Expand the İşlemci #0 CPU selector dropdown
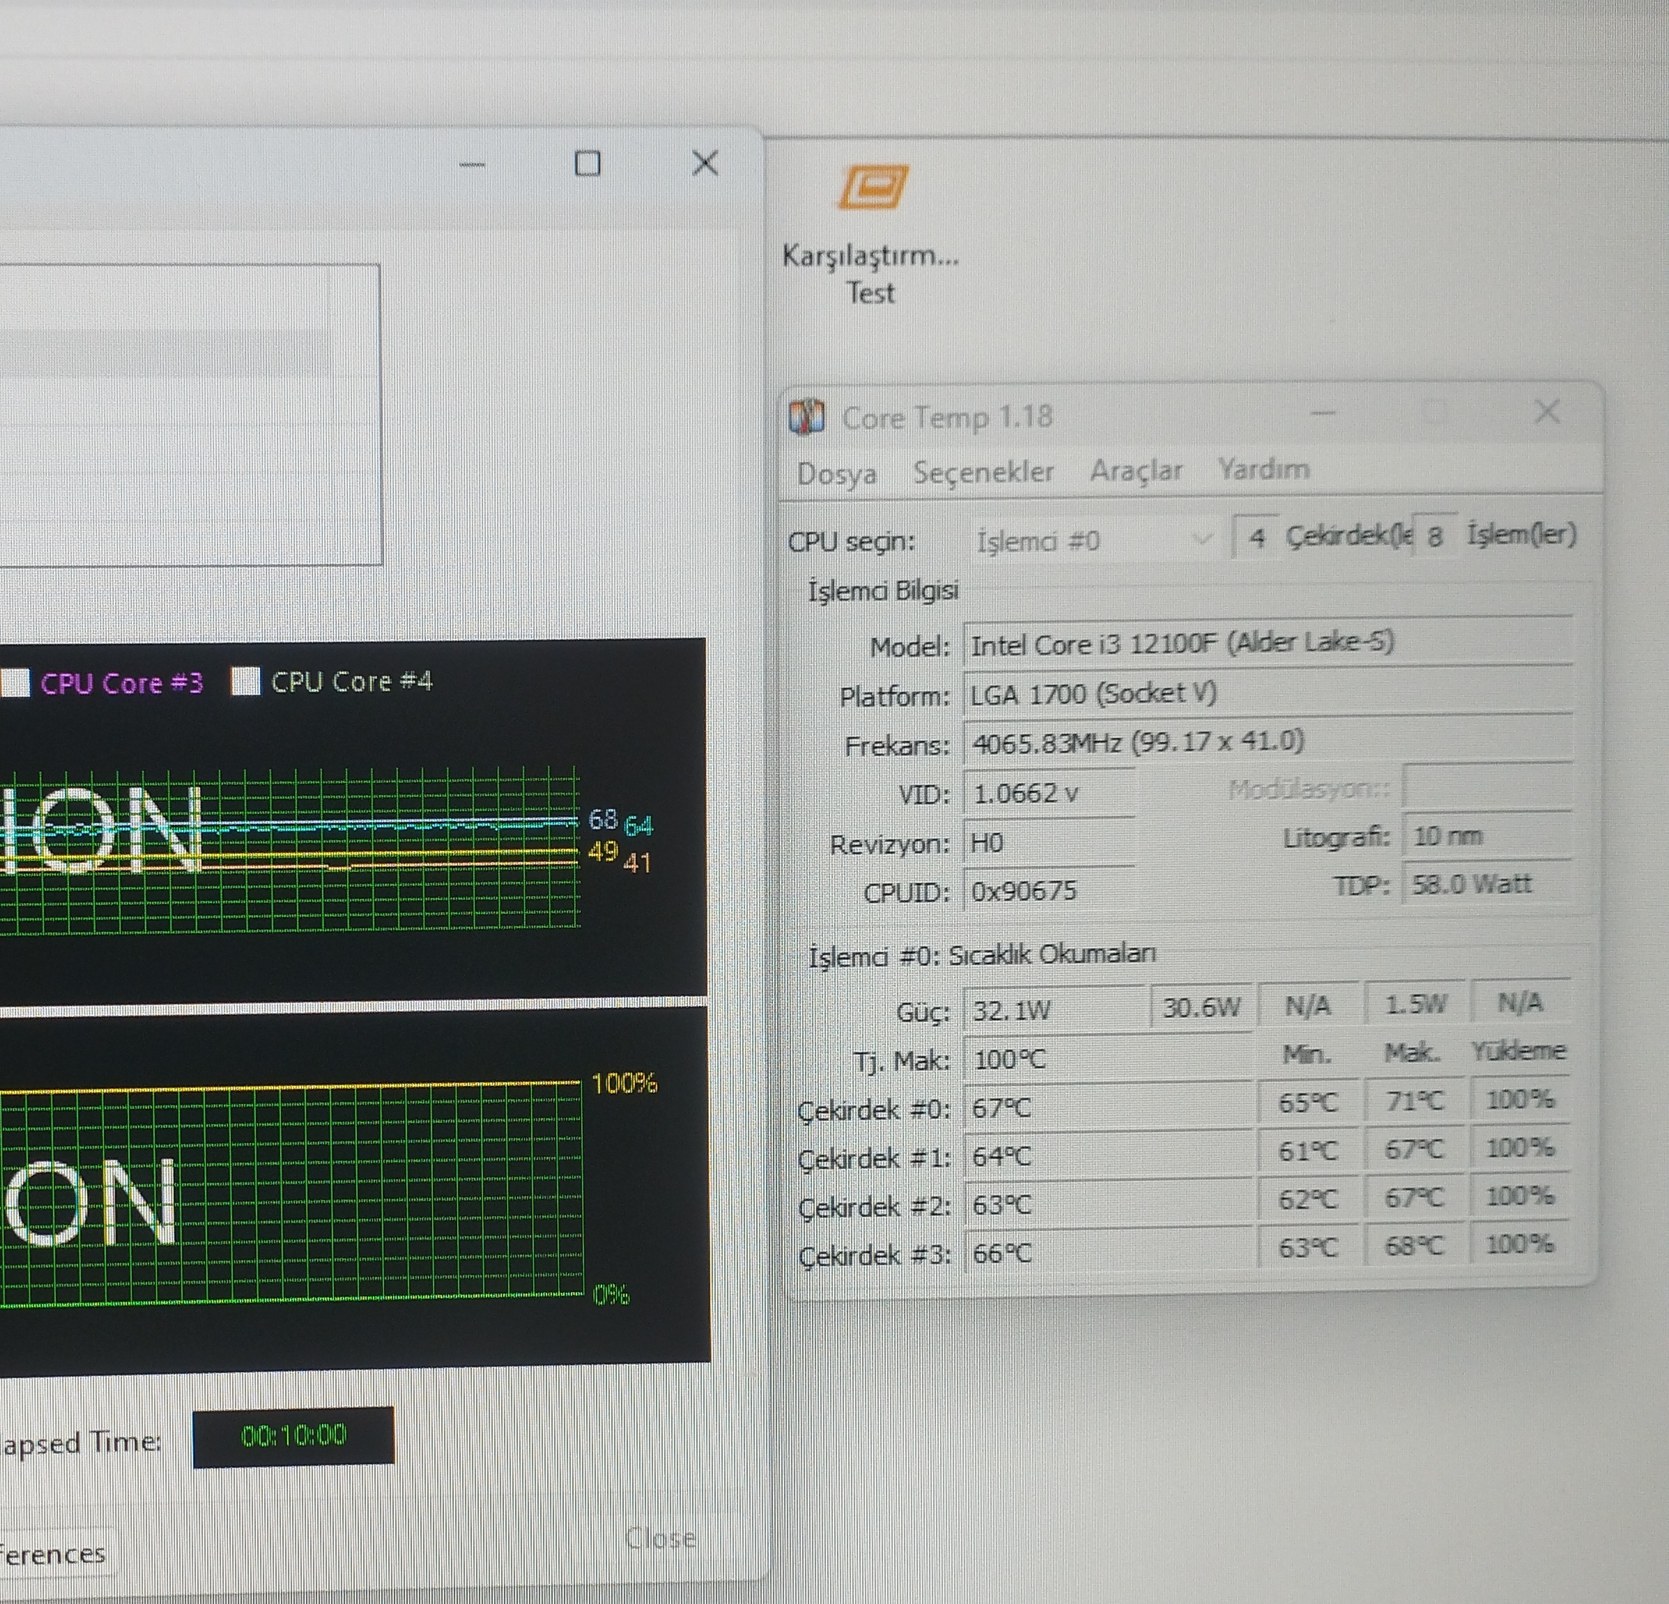This screenshot has height=1604, width=1669. [1201, 540]
